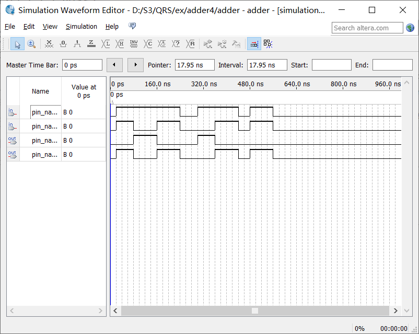Run Timing Simulation
The height and width of the screenshot is (334, 419).
[222, 44]
